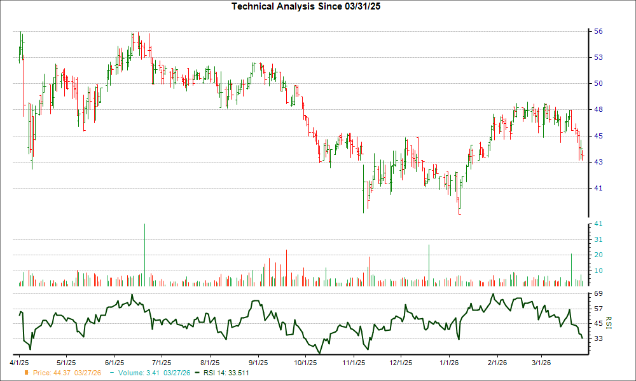Click the 03/27/26 date beside Price legend
The height and width of the screenshot is (381, 636).
click(x=89, y=373)
